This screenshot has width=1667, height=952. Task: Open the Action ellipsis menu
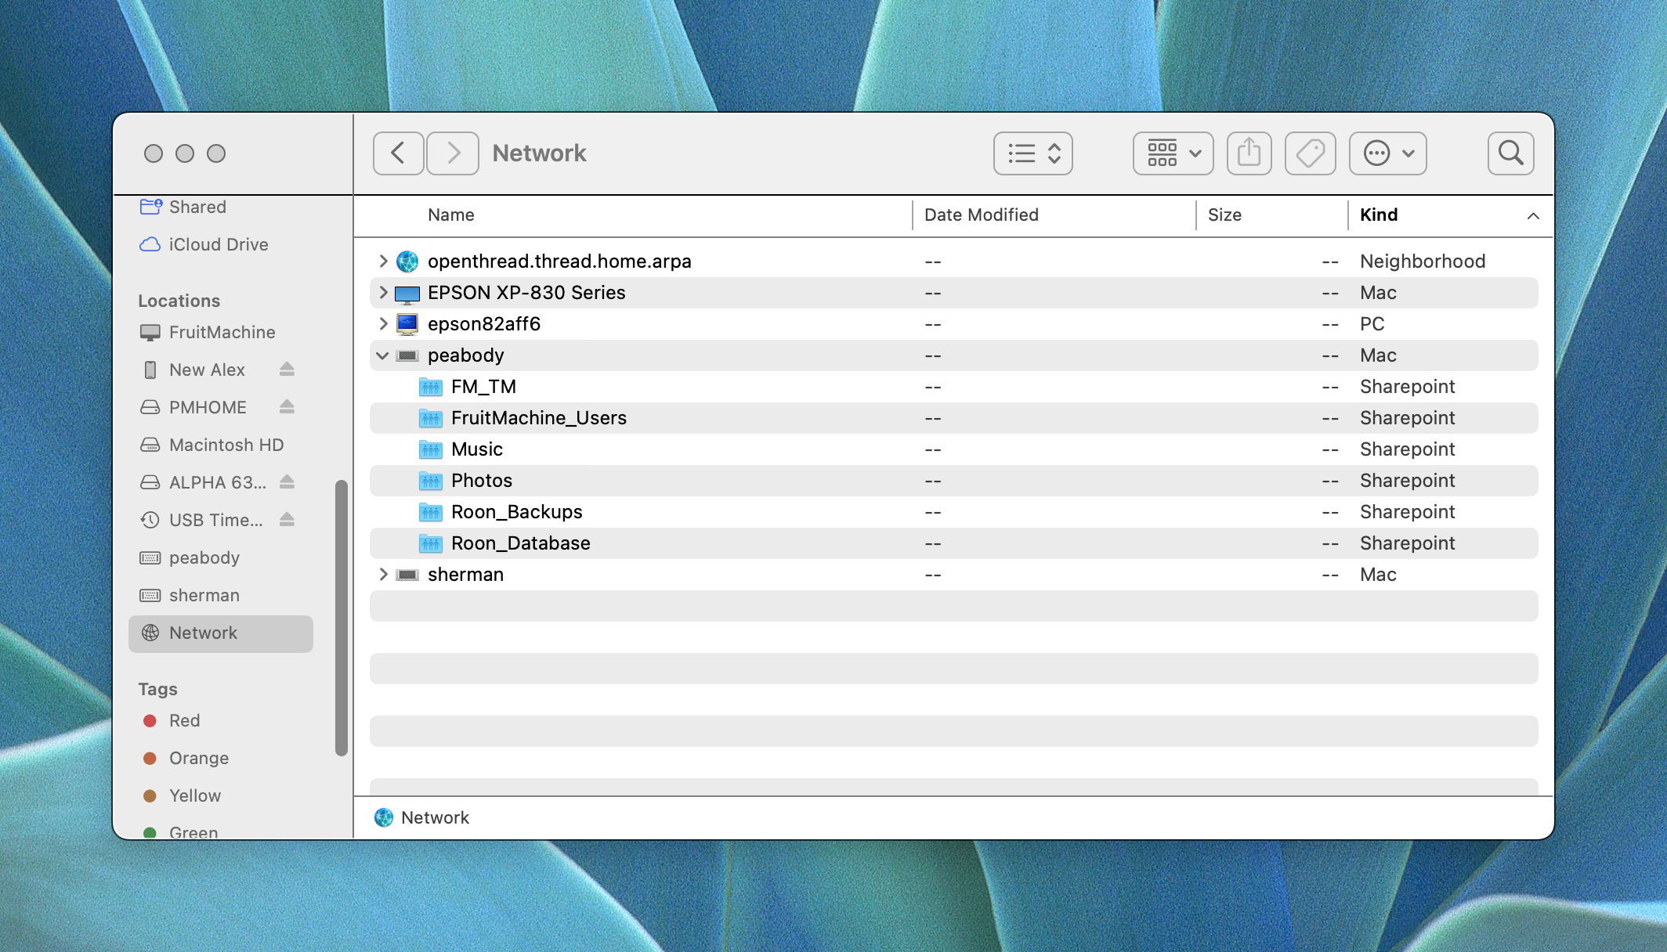tap(1387, 153)
